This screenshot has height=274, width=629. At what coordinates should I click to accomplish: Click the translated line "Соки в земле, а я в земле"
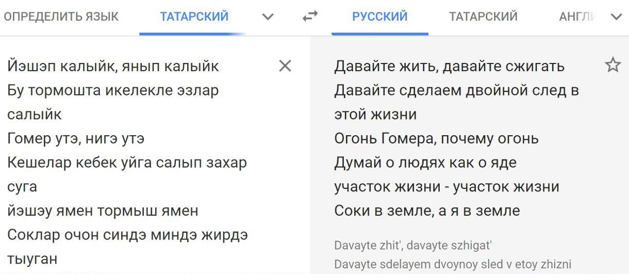[427, 211]
